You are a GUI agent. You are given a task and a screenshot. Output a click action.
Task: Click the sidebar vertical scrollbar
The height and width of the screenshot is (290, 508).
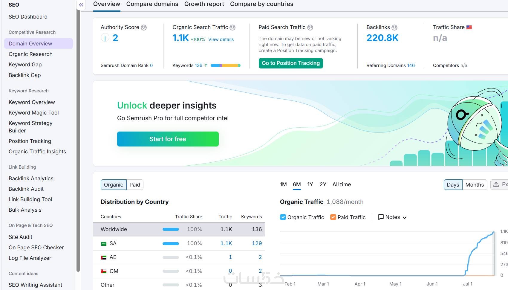pos(78,141)
